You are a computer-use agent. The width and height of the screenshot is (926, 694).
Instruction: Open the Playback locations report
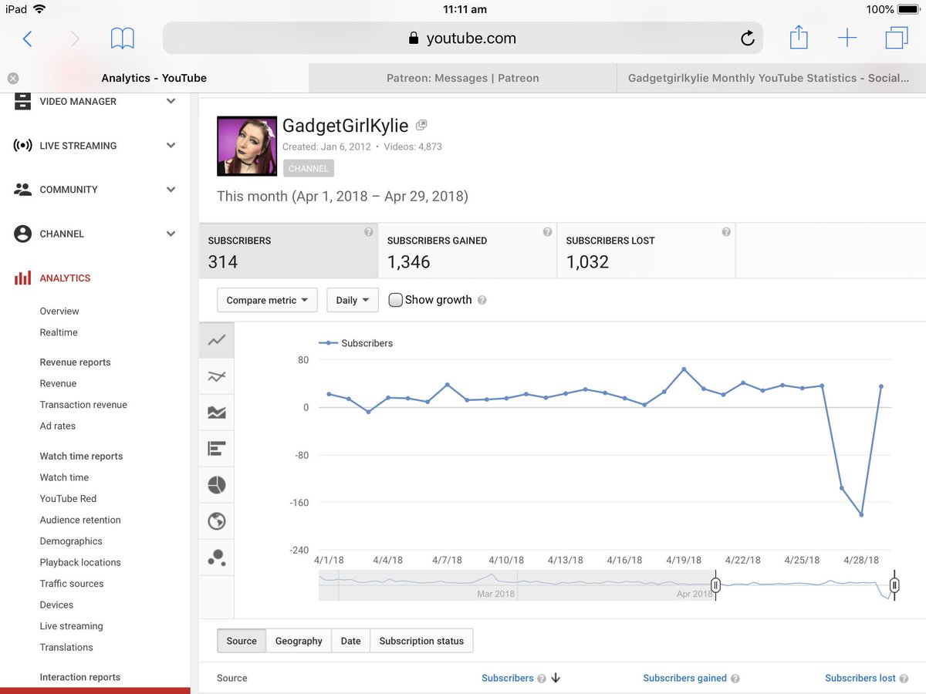(x=80, y=562)
